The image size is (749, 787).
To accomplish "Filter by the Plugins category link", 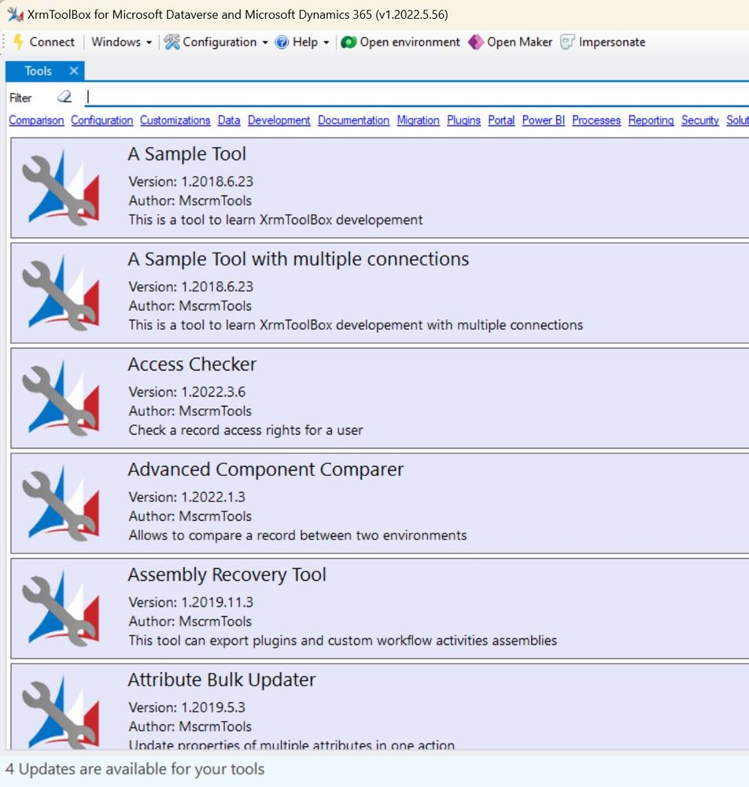I will 463,120.
